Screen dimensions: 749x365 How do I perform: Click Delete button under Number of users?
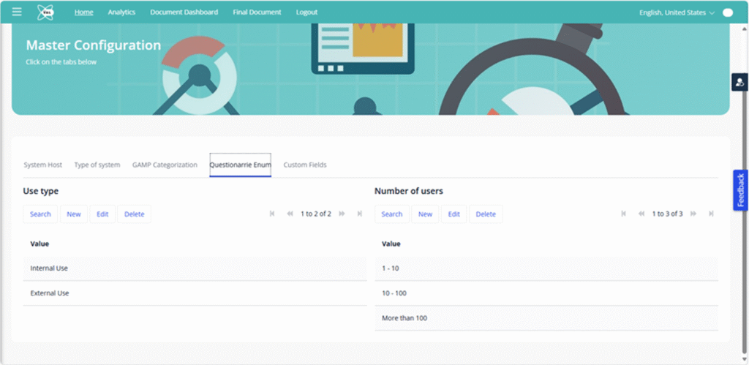(x=486, y=214)
